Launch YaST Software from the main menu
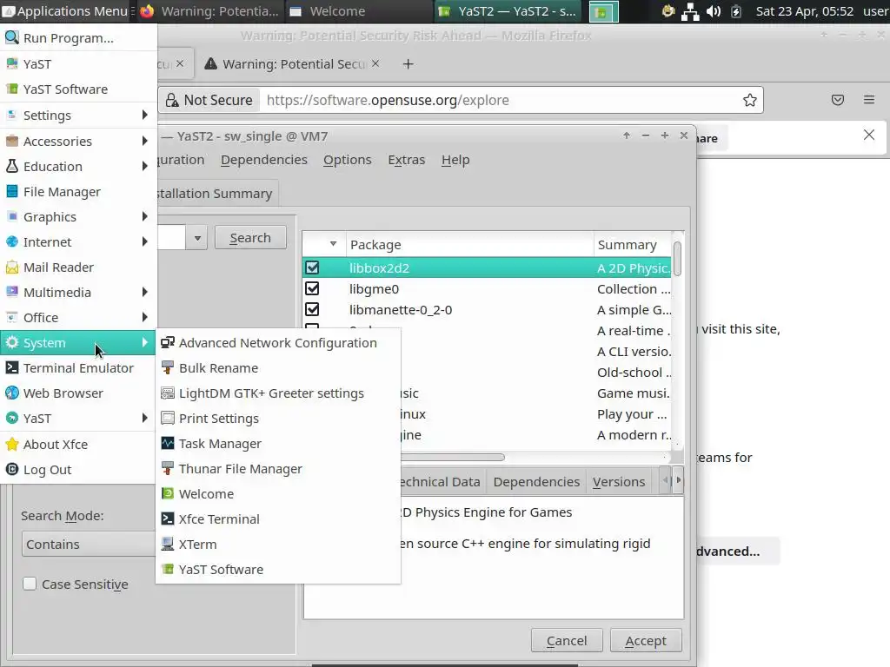Screen dimensions: 890x667 (x=78, y=89)
